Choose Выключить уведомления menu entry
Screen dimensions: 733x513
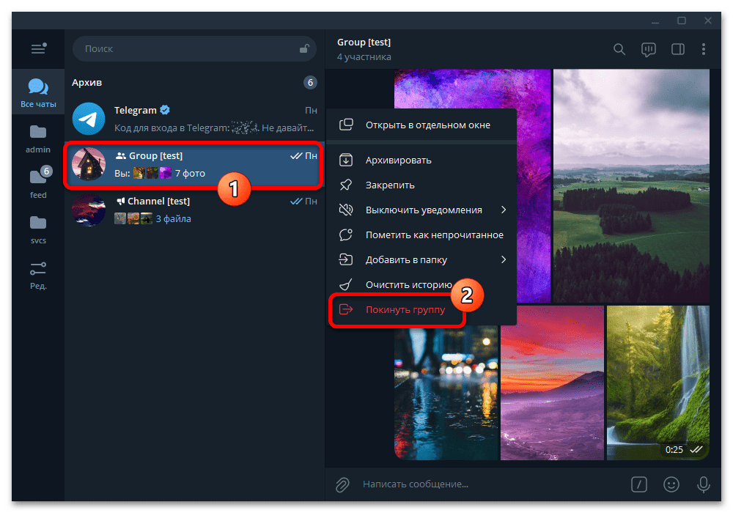pos(421,210)
